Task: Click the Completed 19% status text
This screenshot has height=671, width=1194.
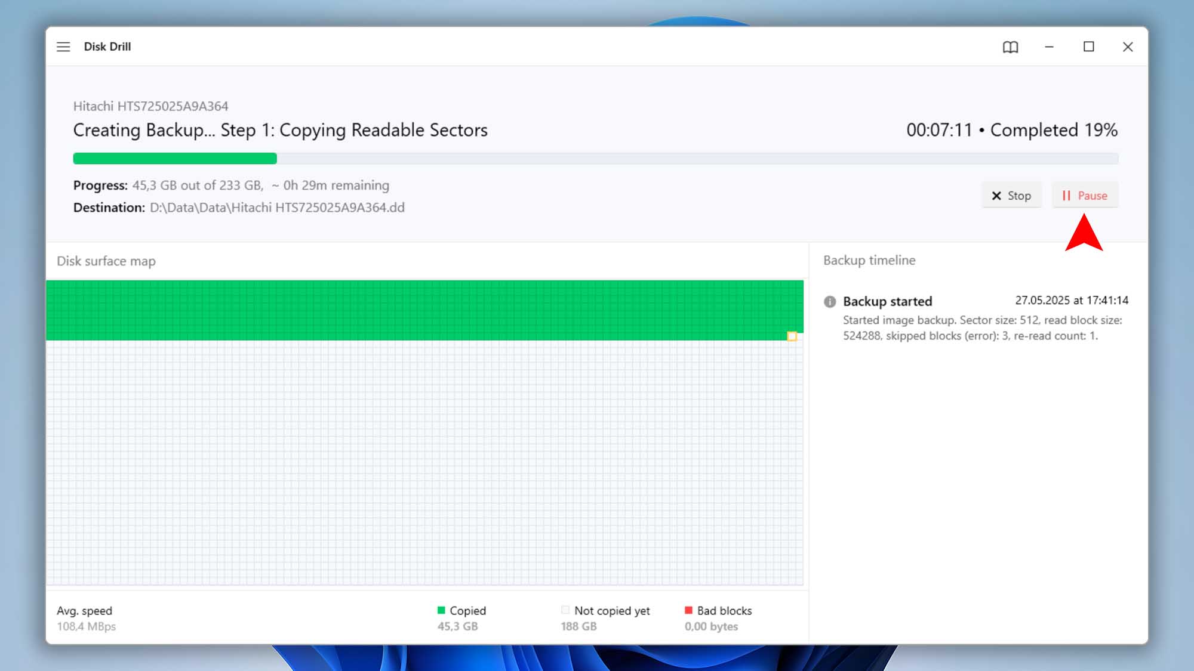Action: pyautogui.click(x=1054, y=130)
